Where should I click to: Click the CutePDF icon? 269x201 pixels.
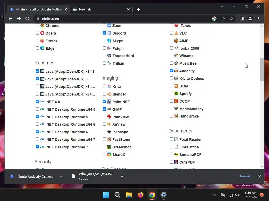pyautogui.click(x=176, y=162)
